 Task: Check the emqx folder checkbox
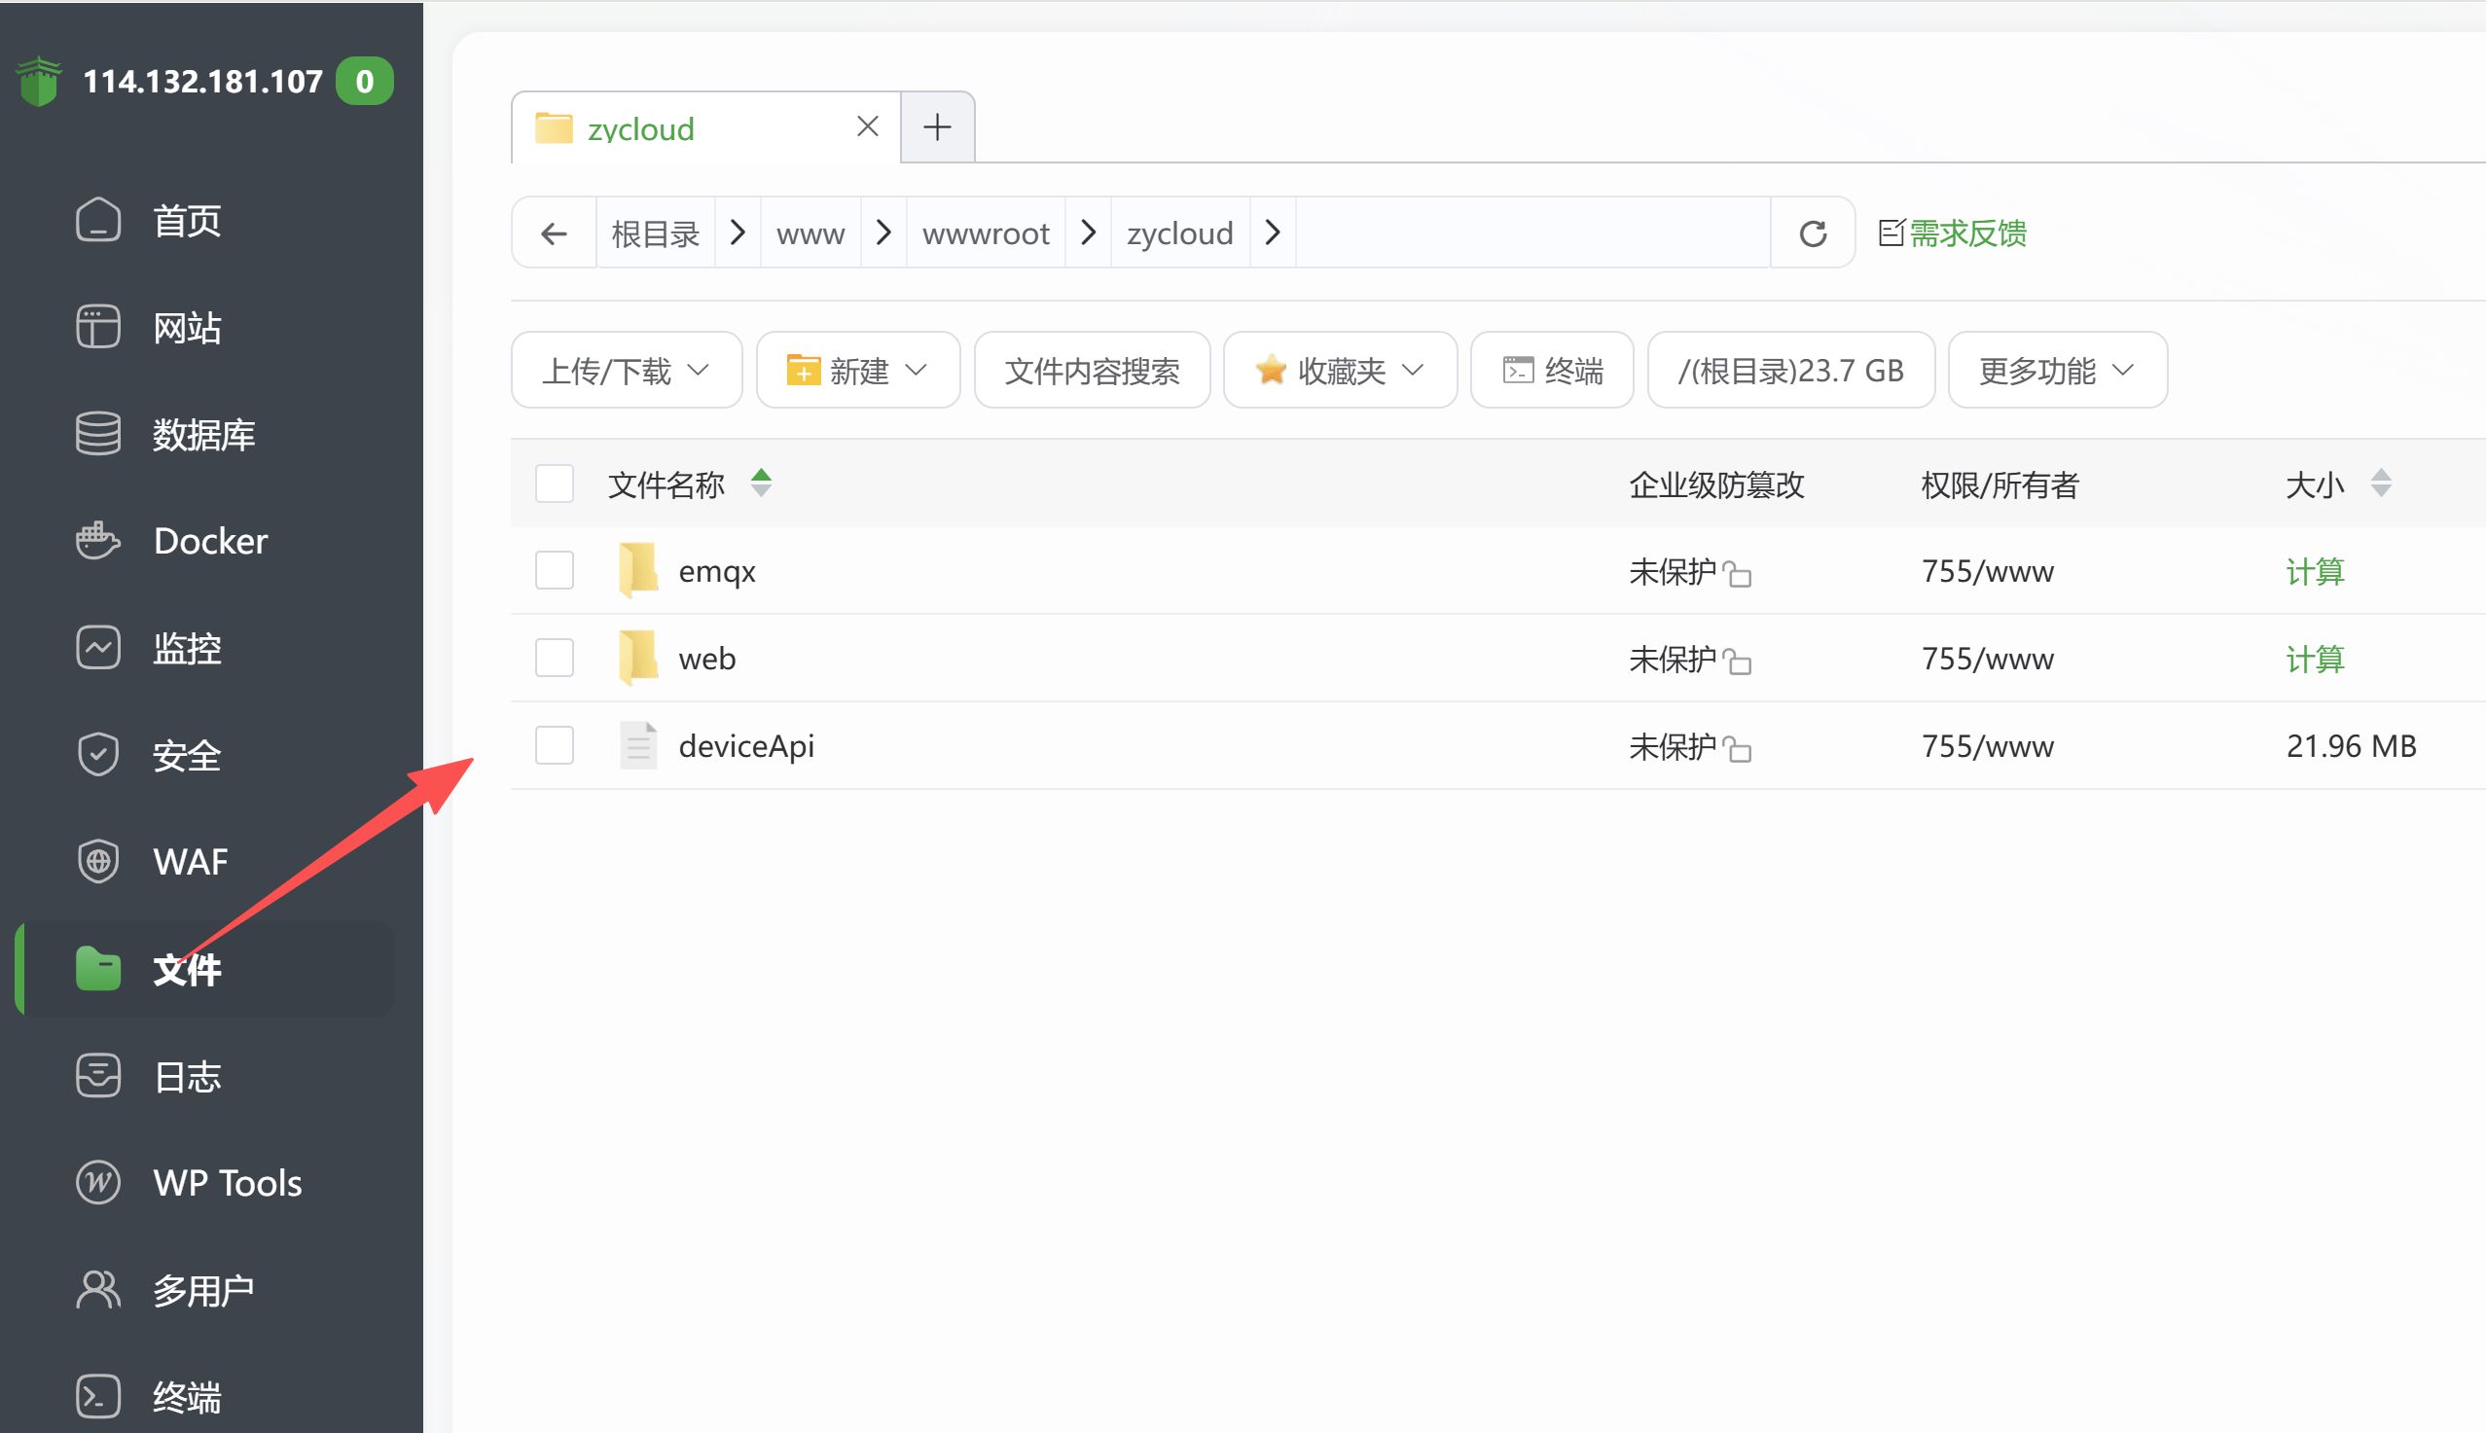tap(554, 571)
